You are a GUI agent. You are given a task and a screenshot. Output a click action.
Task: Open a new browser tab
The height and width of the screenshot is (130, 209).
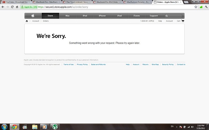186,2
